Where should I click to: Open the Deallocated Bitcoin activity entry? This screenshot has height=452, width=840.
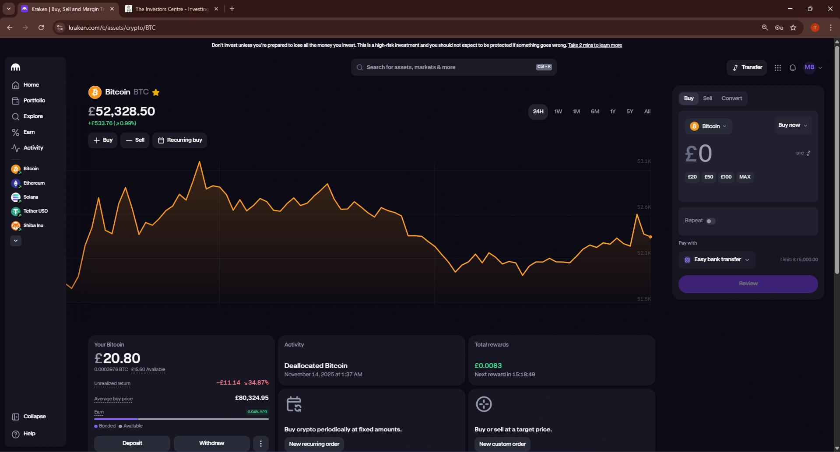[x=371, y=361]
